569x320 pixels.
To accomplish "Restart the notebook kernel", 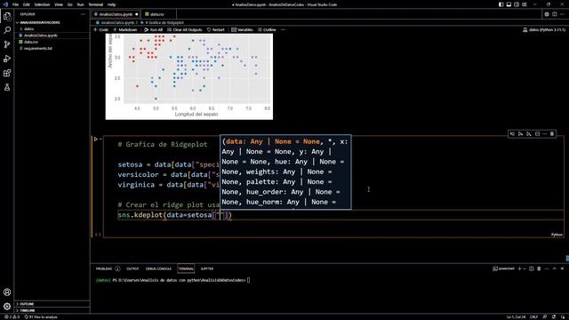I will [x=215, y=29].
